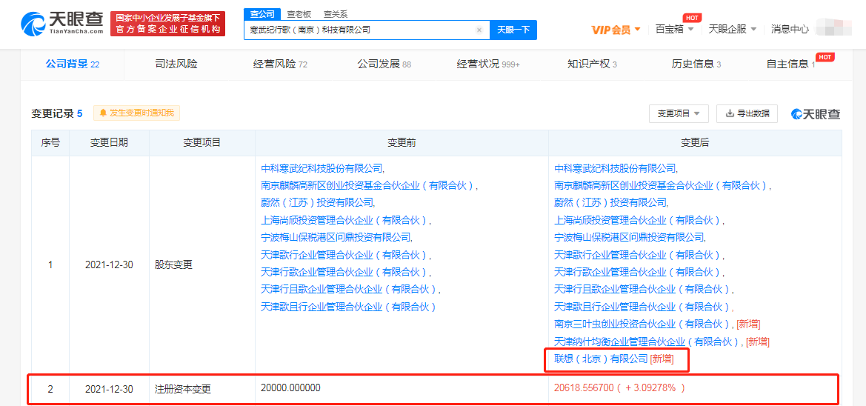Switch to 公司背景 tab
866x406 pixels.
[x=73, y=64]
